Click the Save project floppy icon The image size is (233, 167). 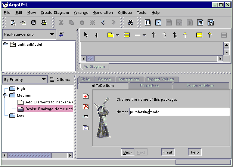[33, 22]
